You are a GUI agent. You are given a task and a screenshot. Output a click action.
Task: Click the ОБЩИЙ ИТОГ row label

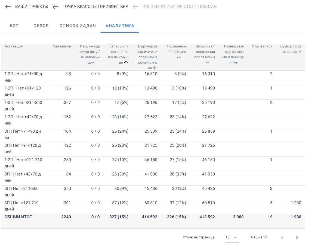tap(18, 217)
